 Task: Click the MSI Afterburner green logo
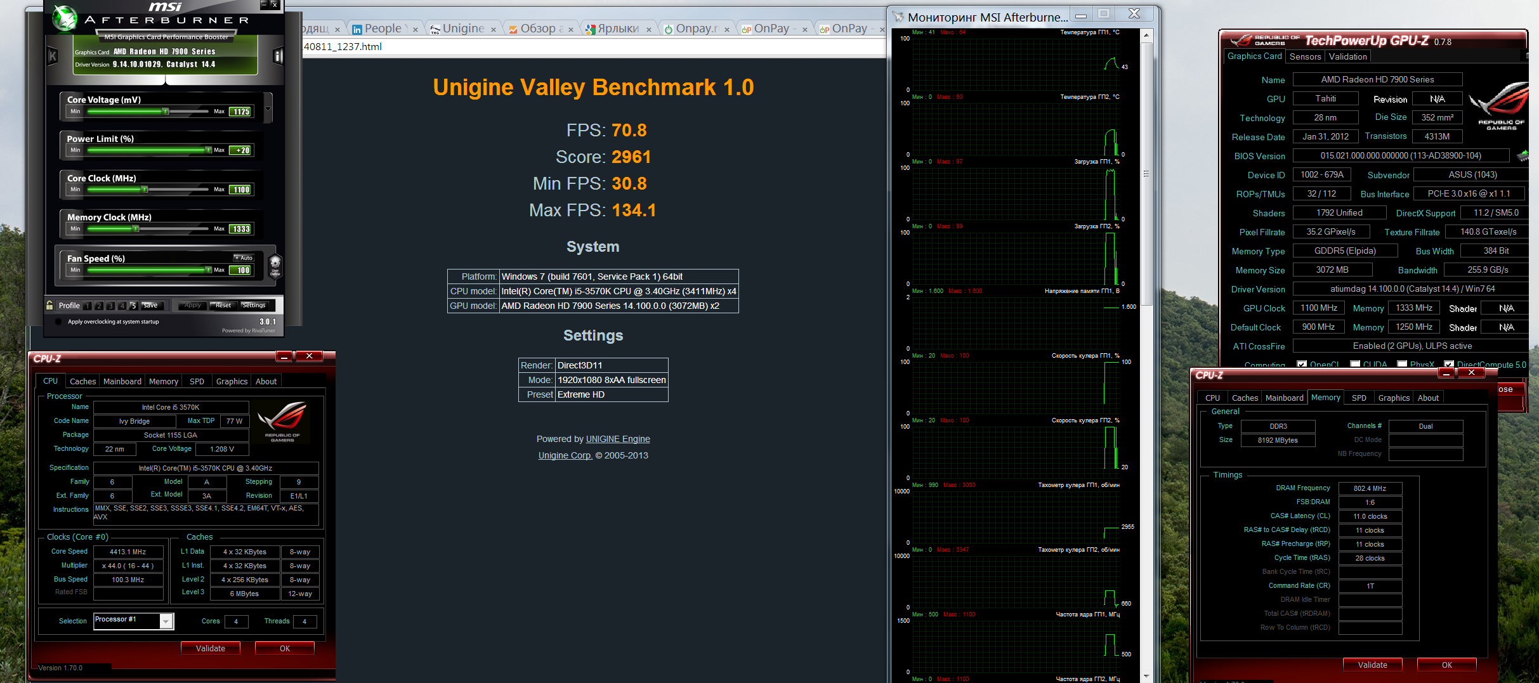[65, 18]
